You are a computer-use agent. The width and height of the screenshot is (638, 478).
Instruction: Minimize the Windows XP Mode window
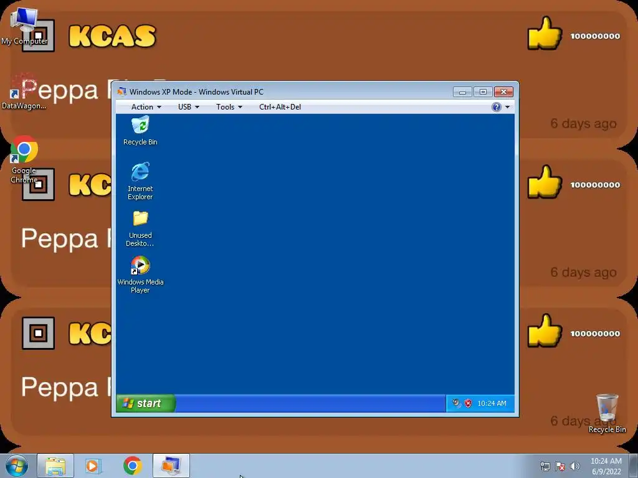(462, 92)
